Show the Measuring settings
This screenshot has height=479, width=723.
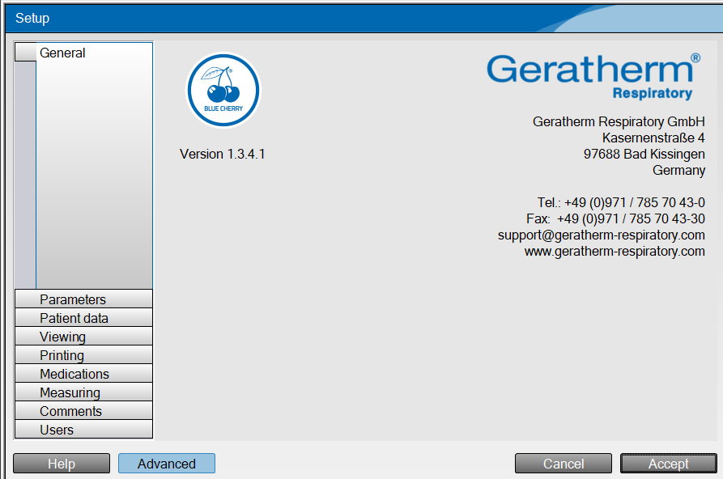tap(83, 392)
